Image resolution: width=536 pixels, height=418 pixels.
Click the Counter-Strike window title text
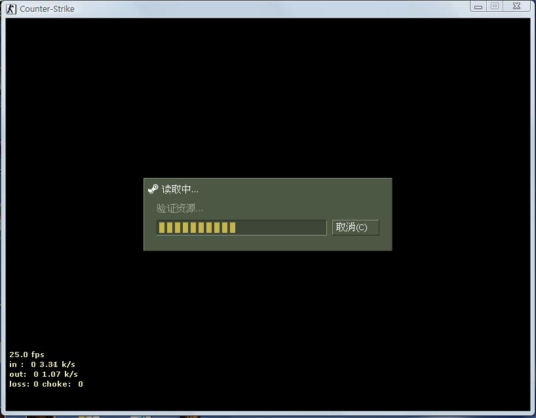[x=47, y=9]
